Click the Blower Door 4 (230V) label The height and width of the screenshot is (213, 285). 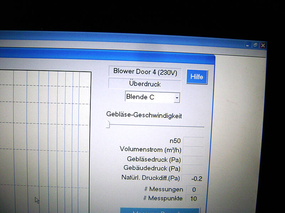pyautogui.click(x=145, y=72)
